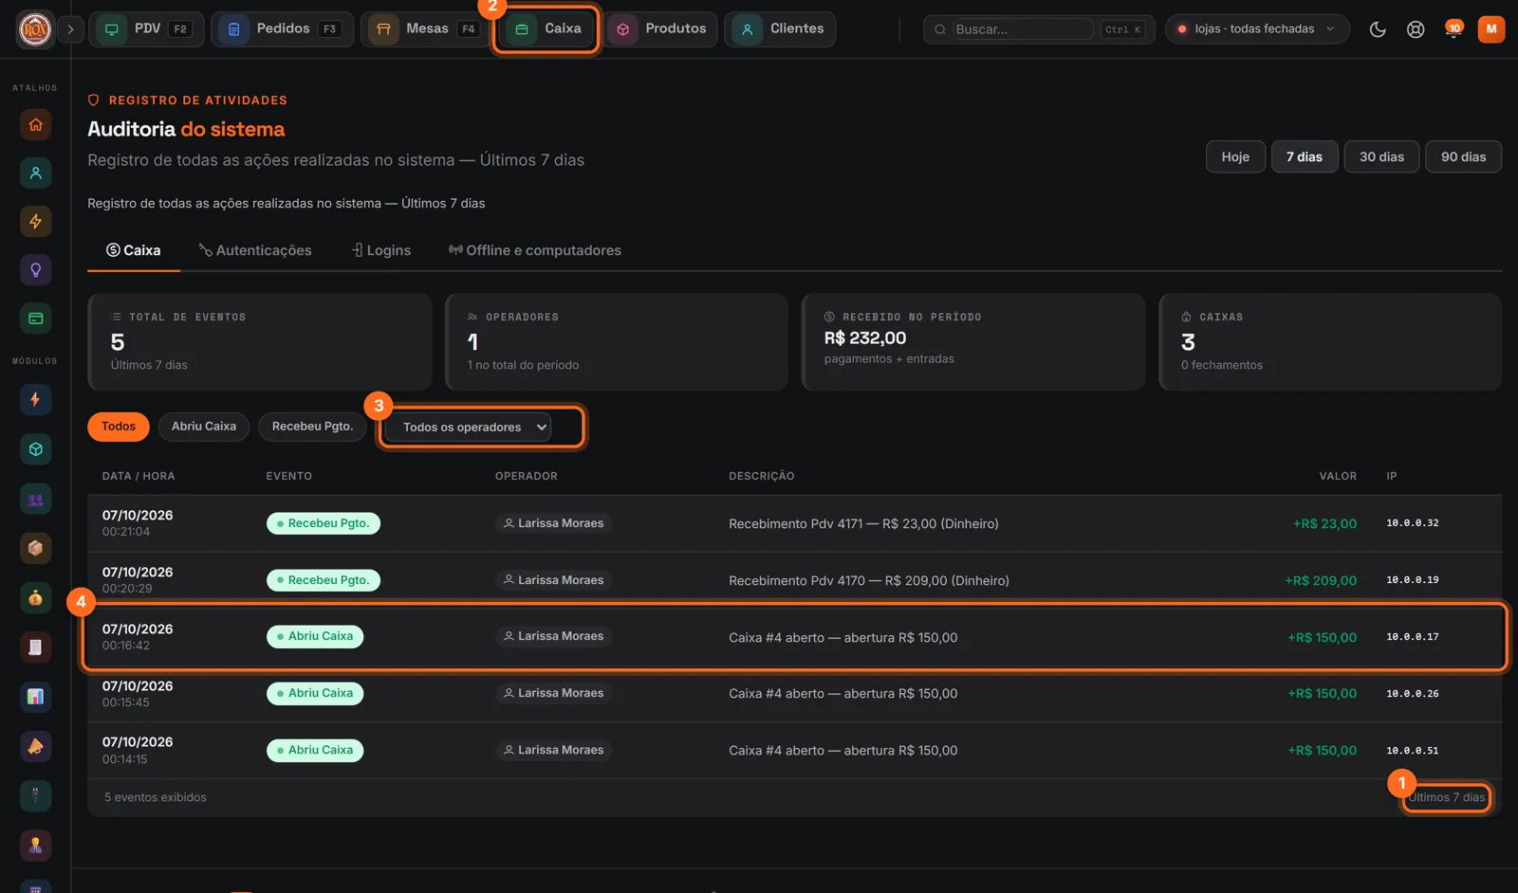Open the person shortcut icon in the sidebar
Screen dimensions: 1518x893
(x=35, y=173)
